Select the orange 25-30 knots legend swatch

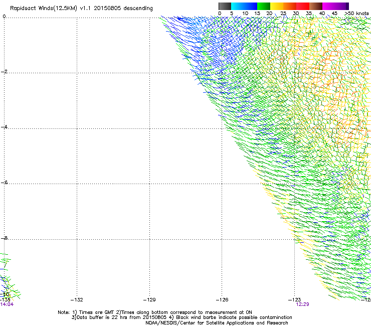[x=290, y=6]
